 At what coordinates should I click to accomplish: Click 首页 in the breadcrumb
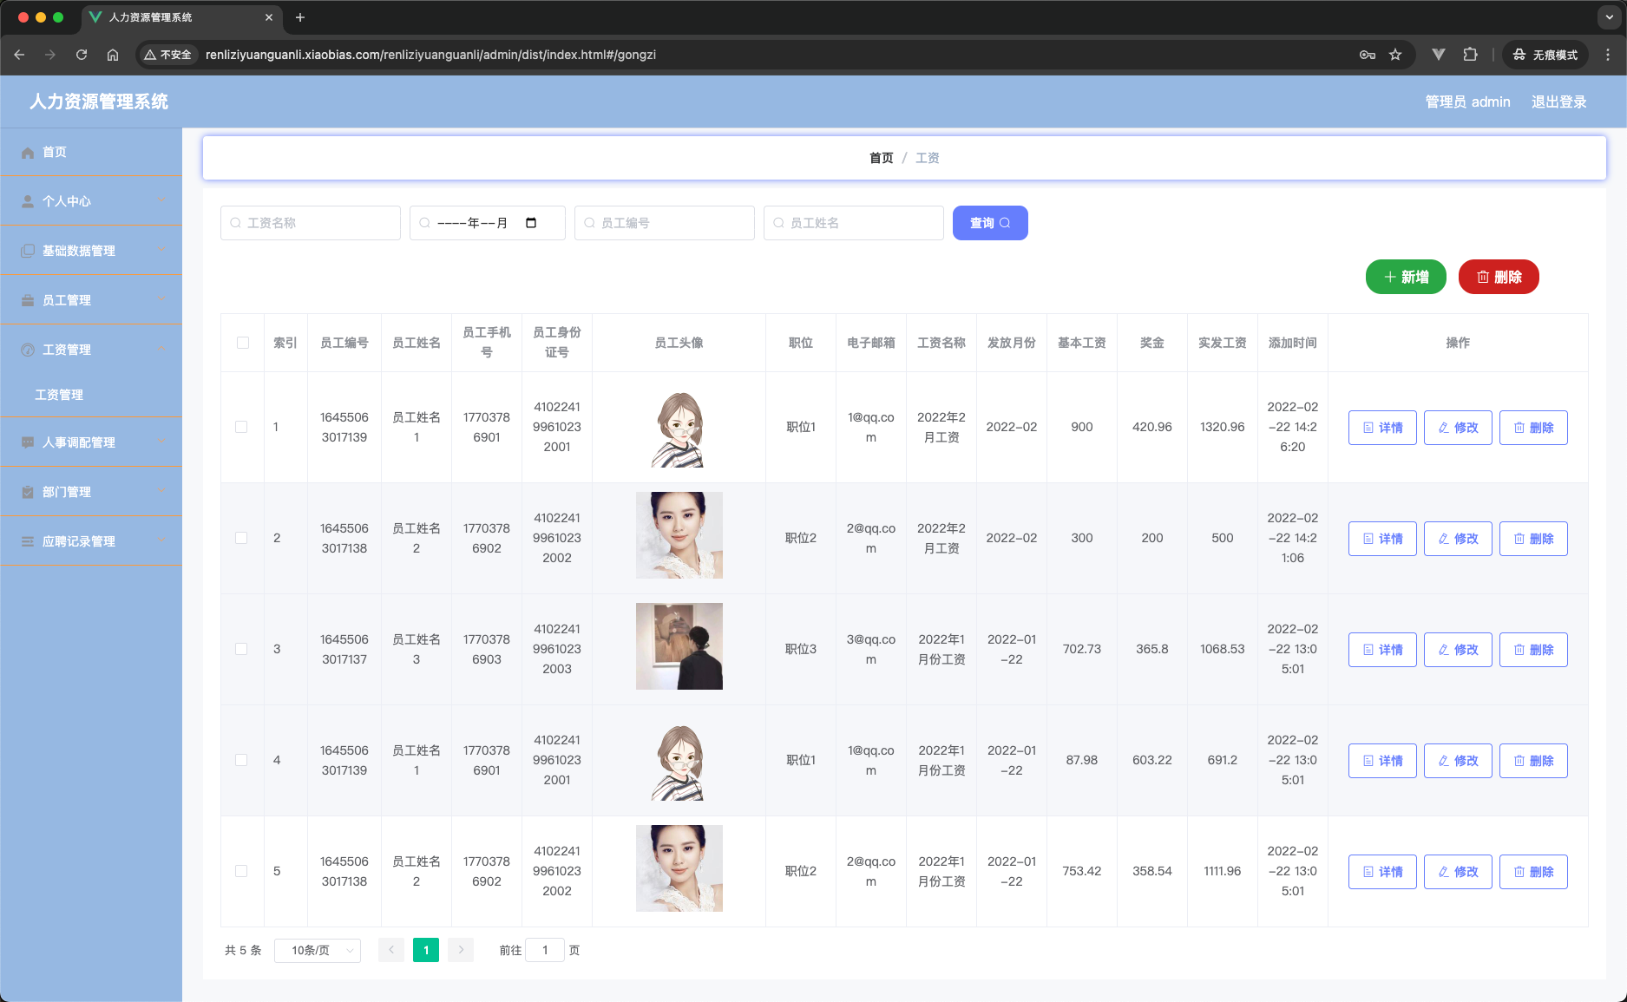point(881,158)
